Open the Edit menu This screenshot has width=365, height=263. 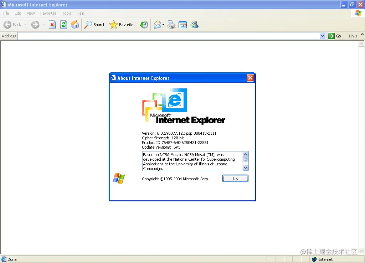(18, 13)
